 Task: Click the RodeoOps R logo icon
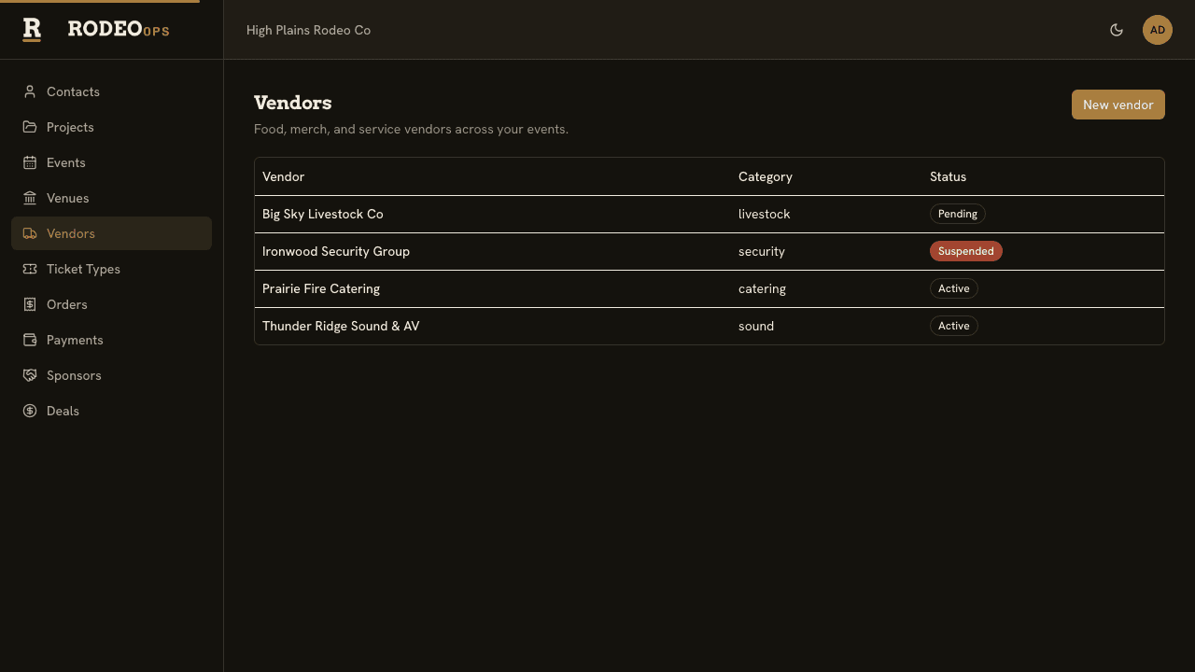click(32, 30)
